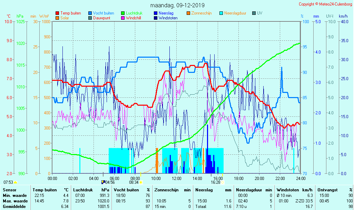Viewport: 354px width, 210px height.
Task: Click the Sensor column header in table
Action: click(x=9, y=190)
